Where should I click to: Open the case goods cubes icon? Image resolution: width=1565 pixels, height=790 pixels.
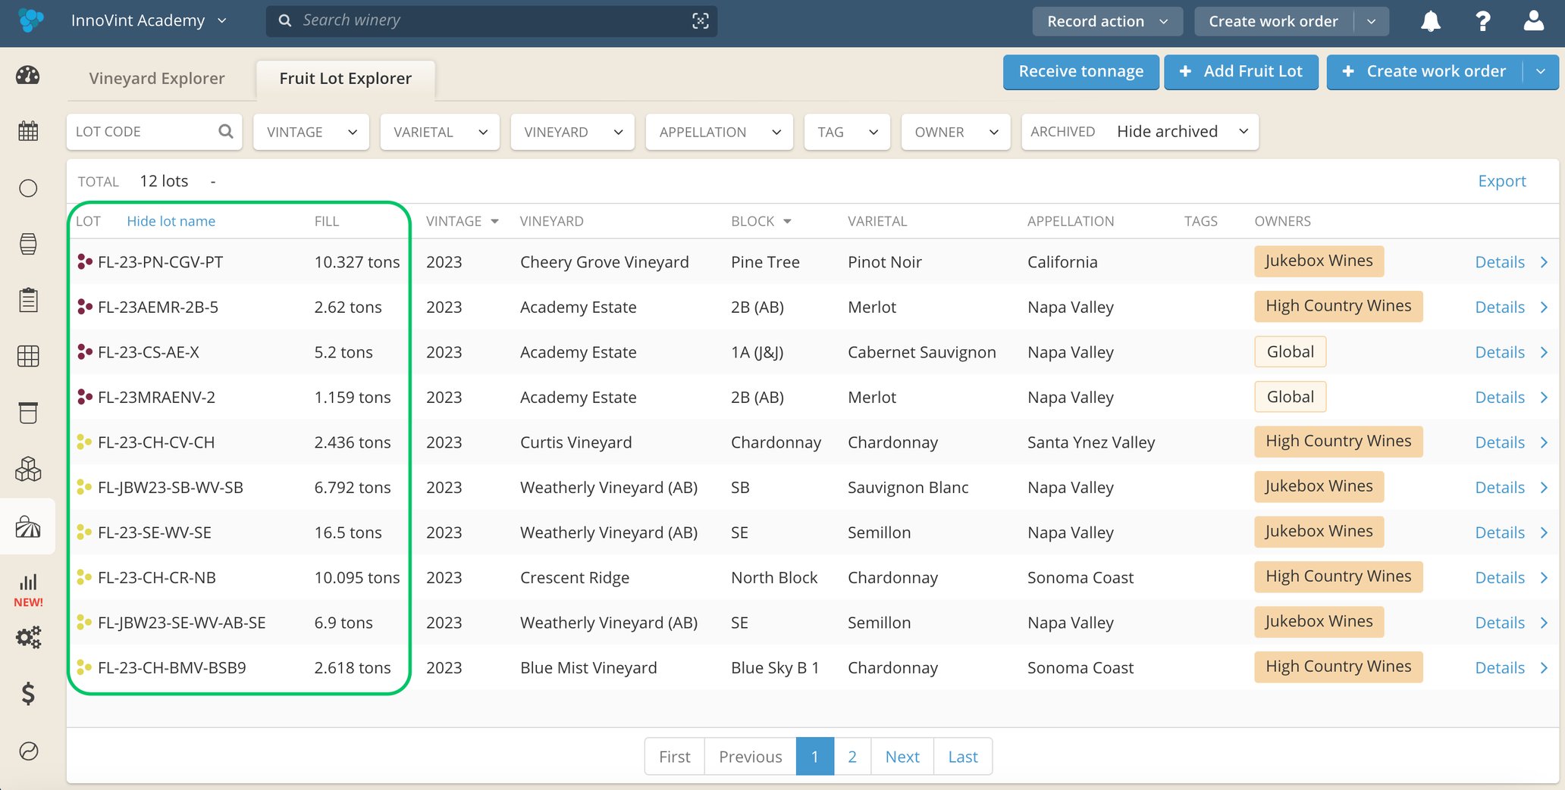(x=28, y=470)
